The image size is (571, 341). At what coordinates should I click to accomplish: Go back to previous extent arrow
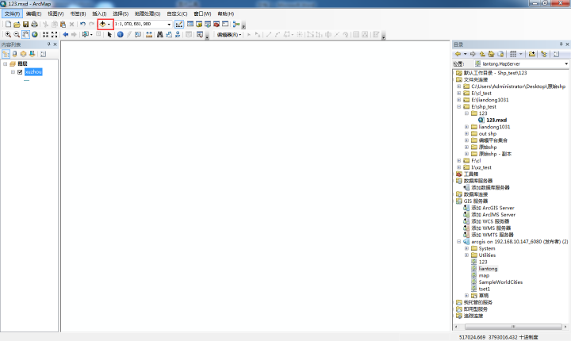coord(66,35)
